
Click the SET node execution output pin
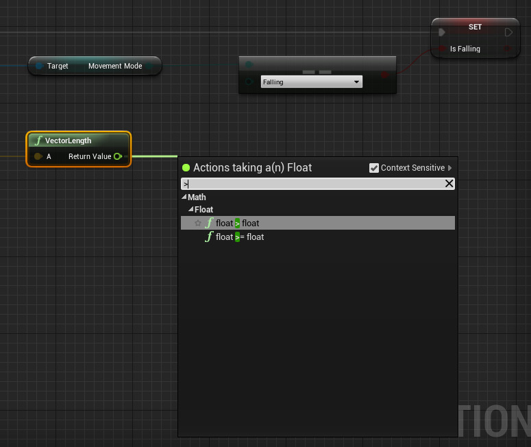(508, 32)
